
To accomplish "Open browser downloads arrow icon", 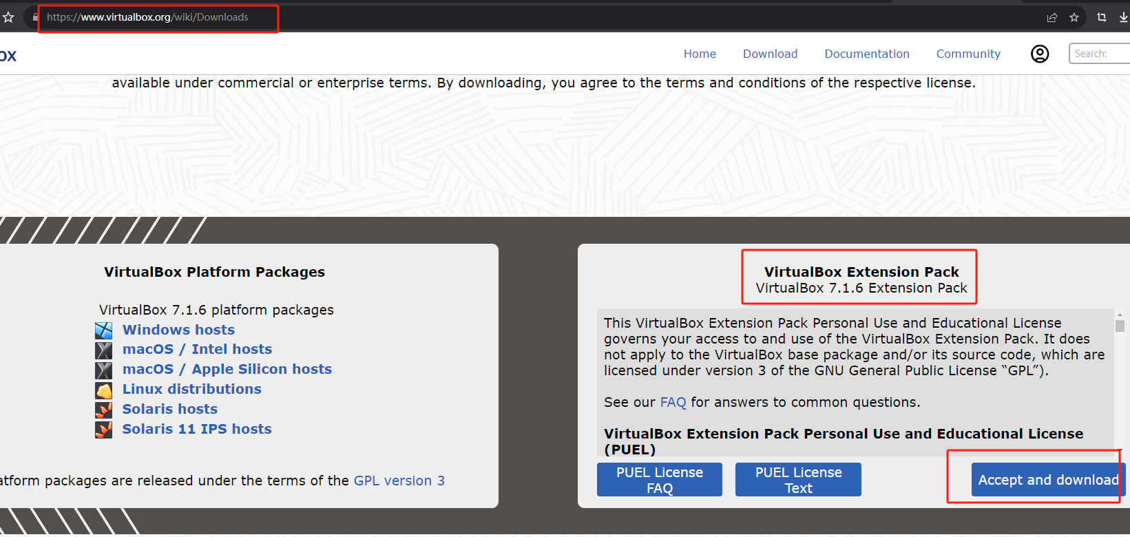I will pyautogui.click(x=1124, y=17).
